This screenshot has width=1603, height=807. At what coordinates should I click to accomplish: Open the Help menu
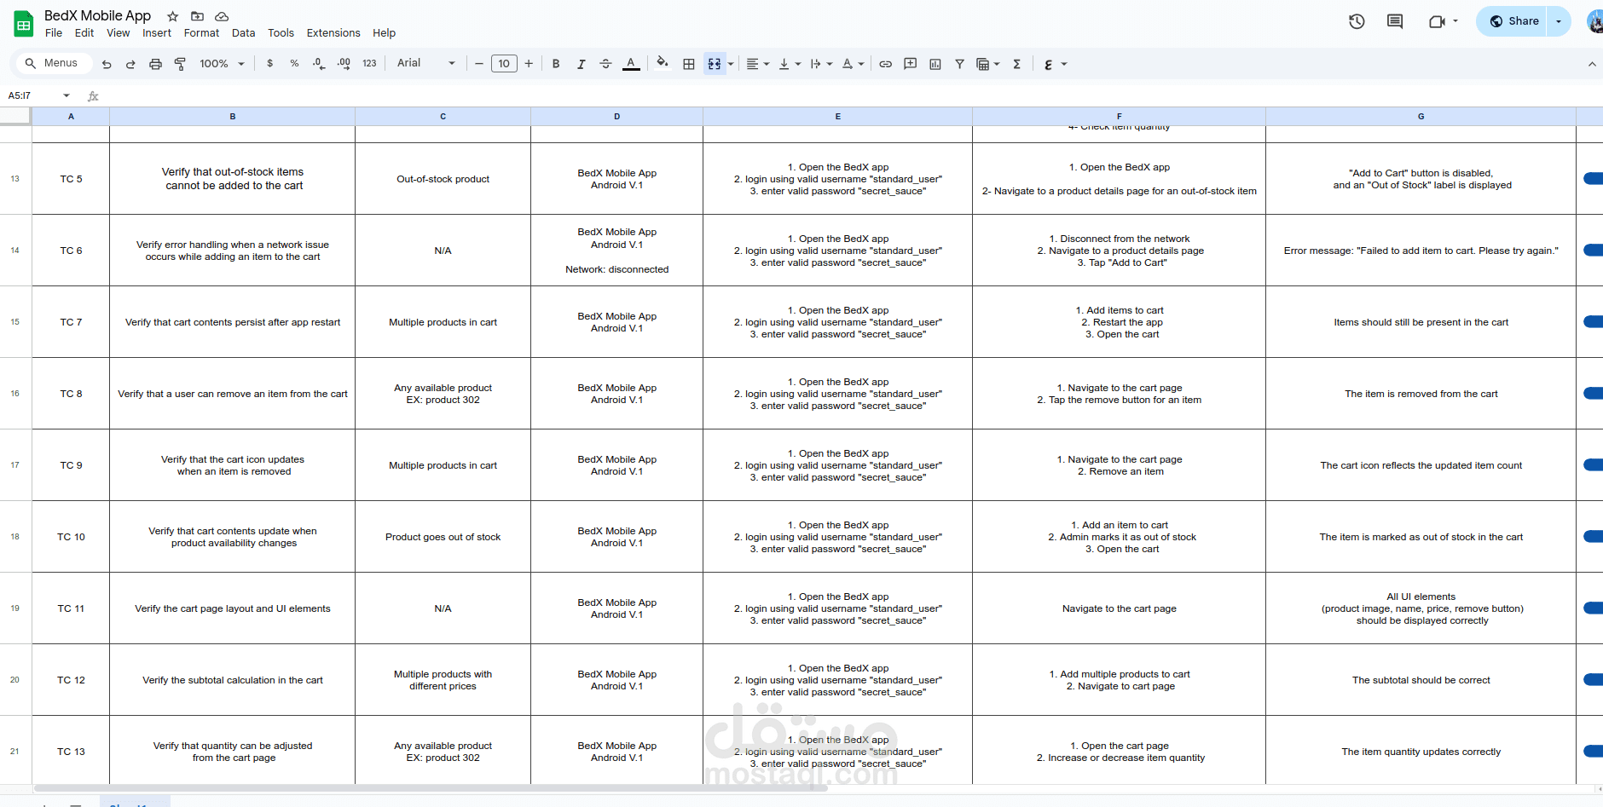pyautogui.click(x=384, y=33)
